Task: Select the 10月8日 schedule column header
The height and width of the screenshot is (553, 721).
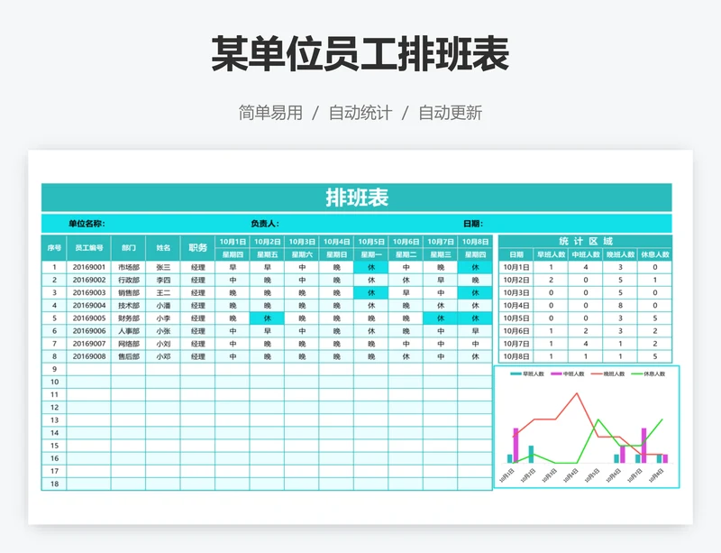Action: [x=475, y=242]
